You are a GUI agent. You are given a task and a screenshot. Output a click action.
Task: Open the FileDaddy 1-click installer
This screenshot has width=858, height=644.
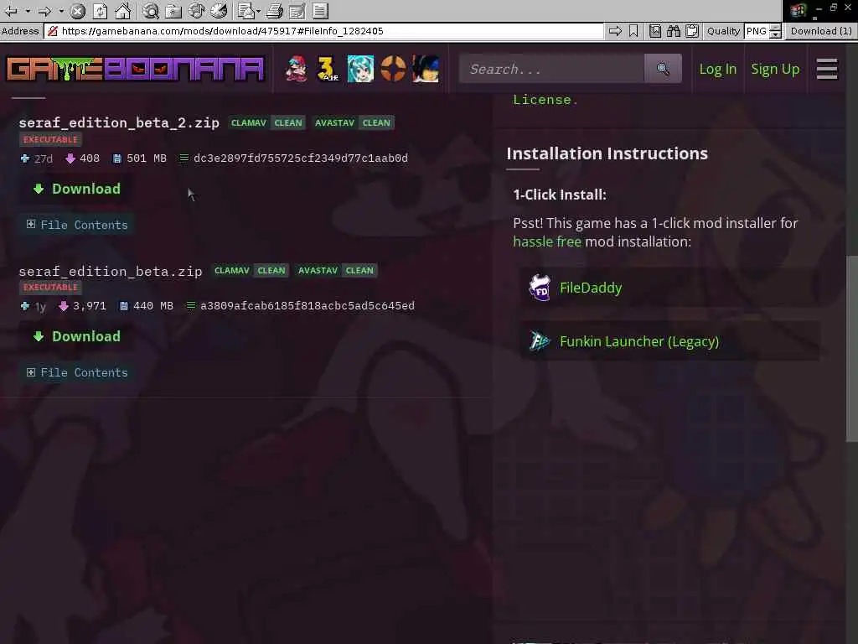tap(670, 288)
